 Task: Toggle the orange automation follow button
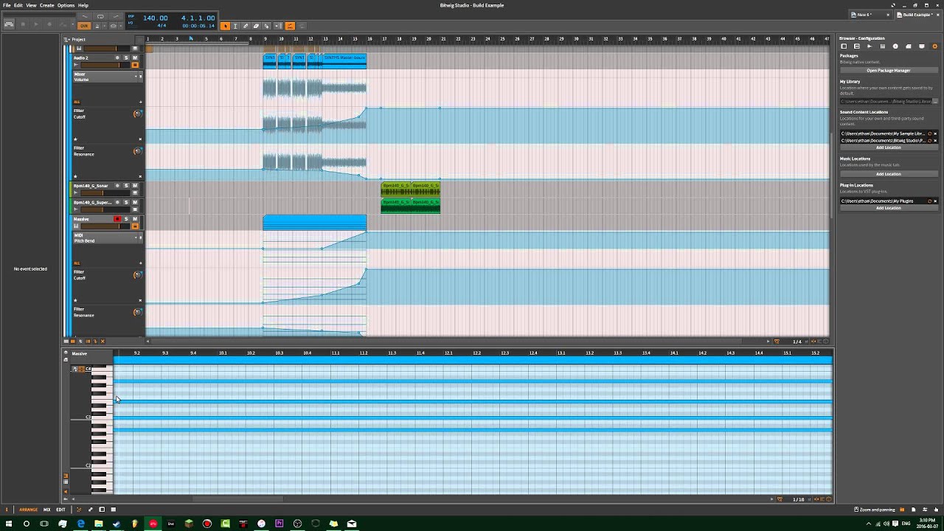pos(290,26)
